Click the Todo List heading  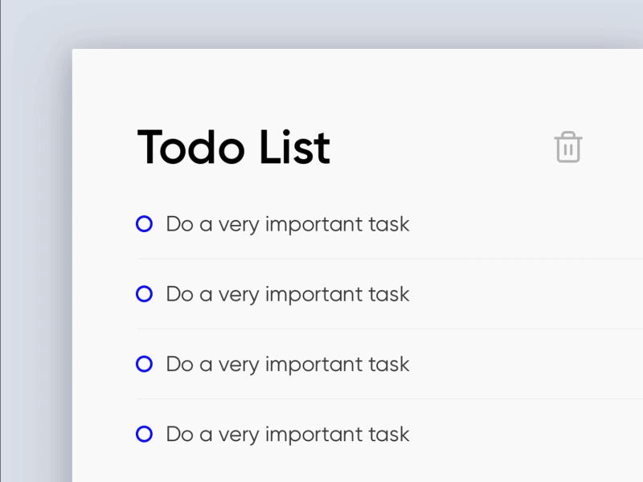coord(233,147)
